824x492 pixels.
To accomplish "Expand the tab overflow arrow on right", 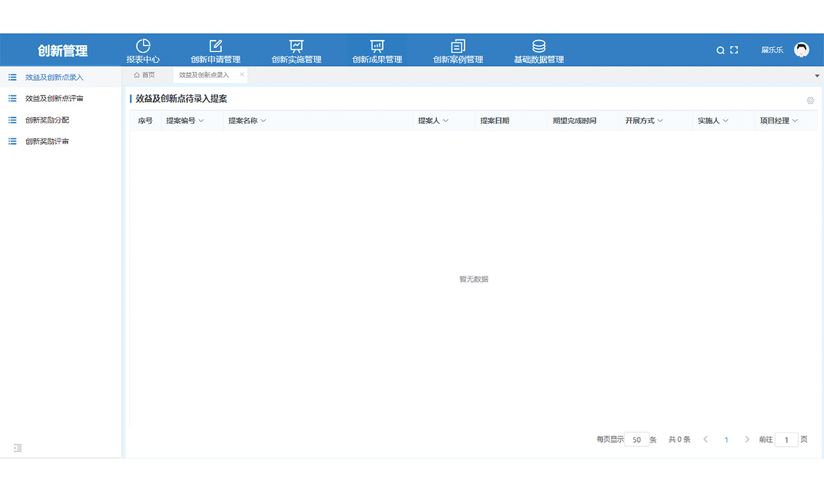I will [817, 75].
